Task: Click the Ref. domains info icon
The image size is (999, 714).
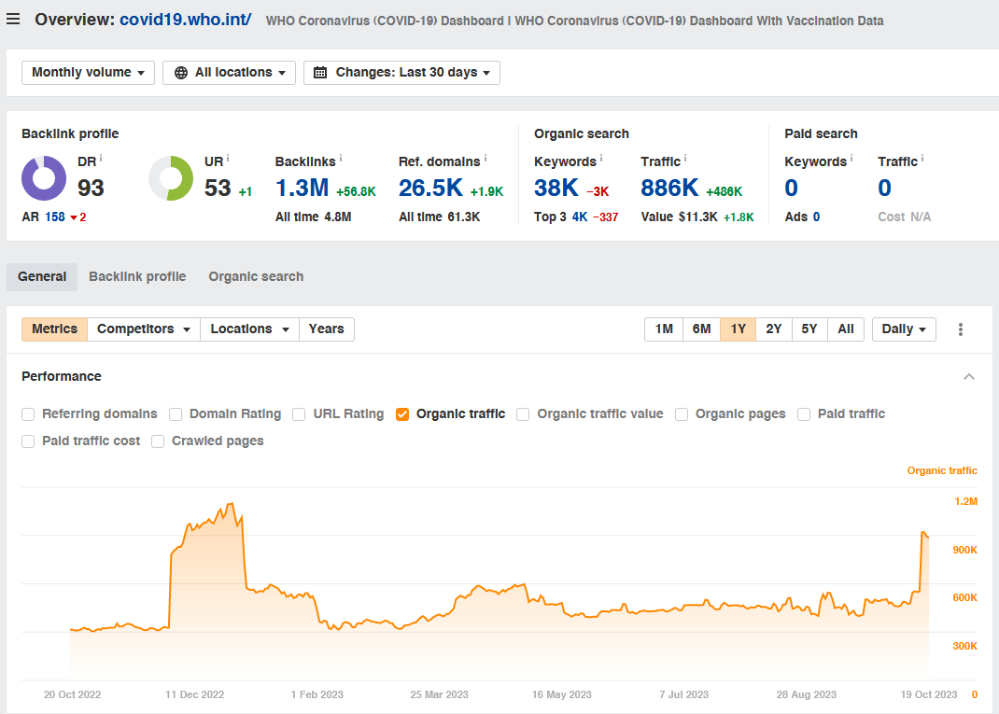Action: coord(485,158)
